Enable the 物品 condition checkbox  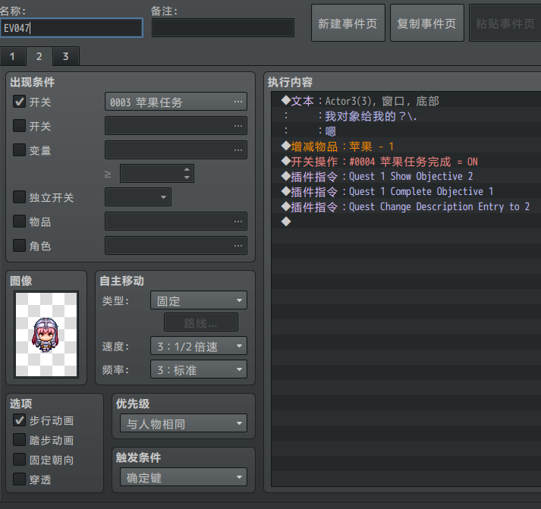click(19, 221)
